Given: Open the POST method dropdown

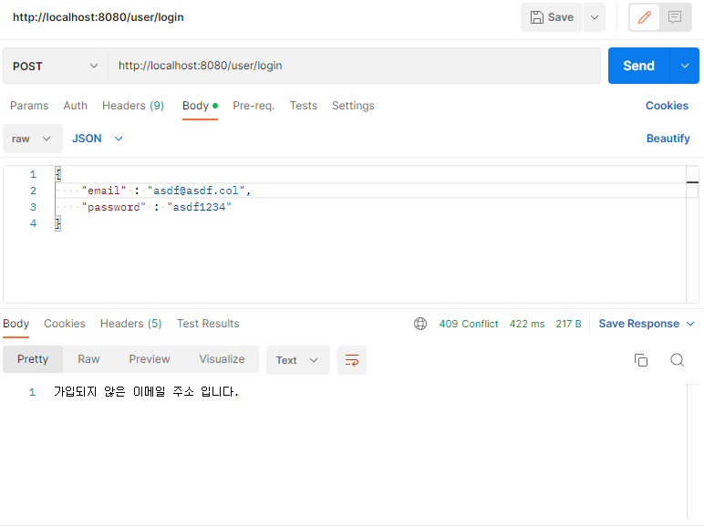Looking at the screenshot, I should point(56,66).
